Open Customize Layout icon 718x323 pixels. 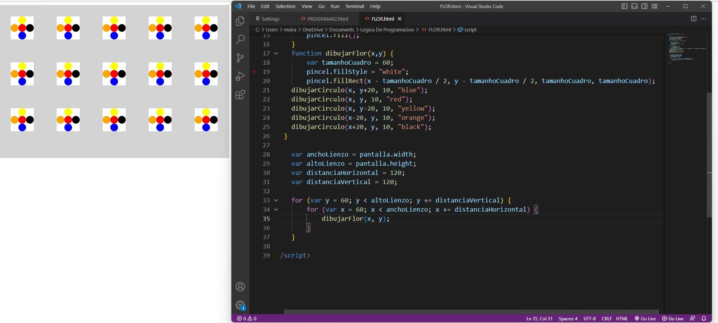pos(654,6)
